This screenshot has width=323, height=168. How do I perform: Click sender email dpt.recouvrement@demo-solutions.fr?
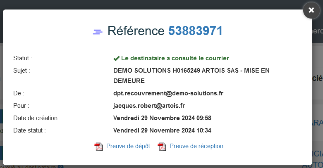(x=168, y=93)
